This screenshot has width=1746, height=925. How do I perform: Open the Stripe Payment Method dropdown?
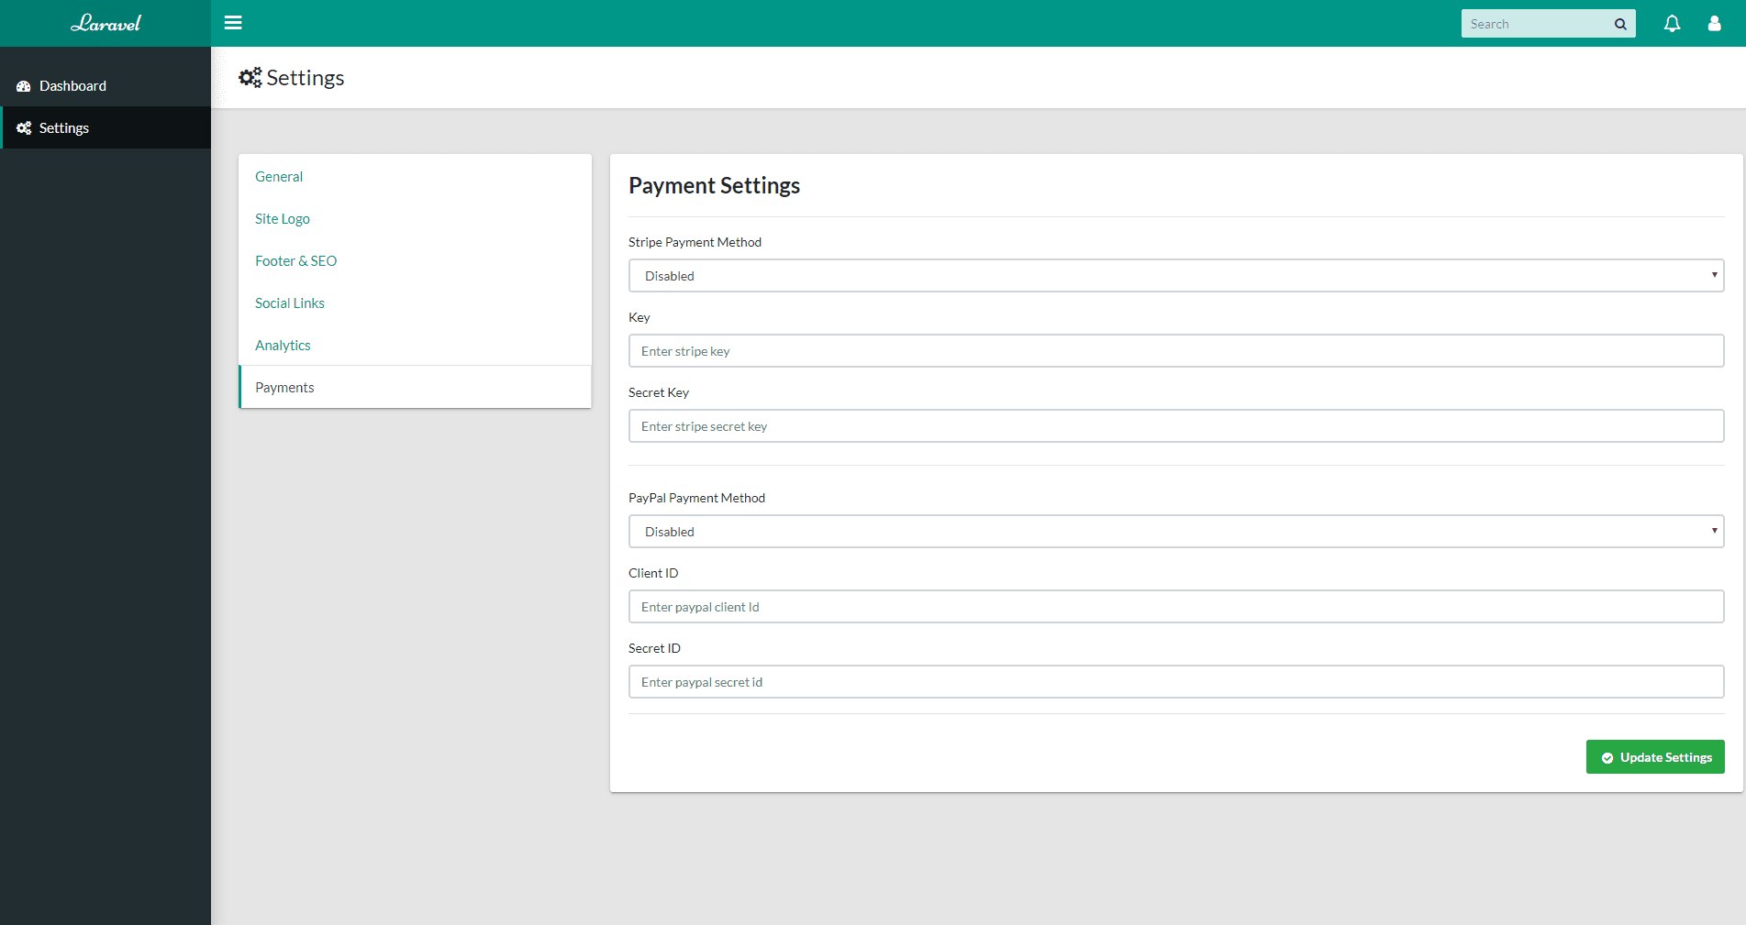(1176, 275)
